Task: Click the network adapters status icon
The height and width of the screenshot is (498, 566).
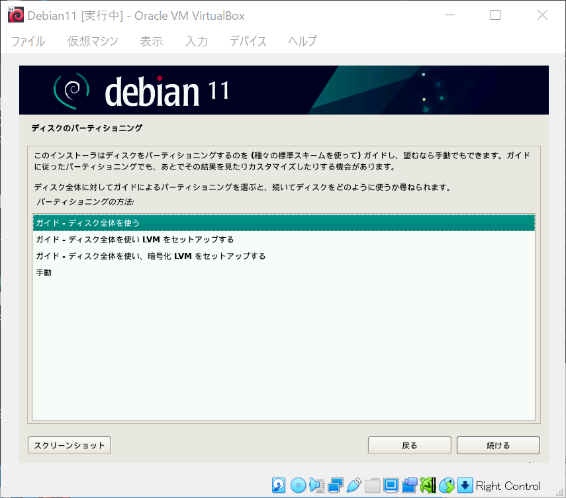Action: coord(336,485)
